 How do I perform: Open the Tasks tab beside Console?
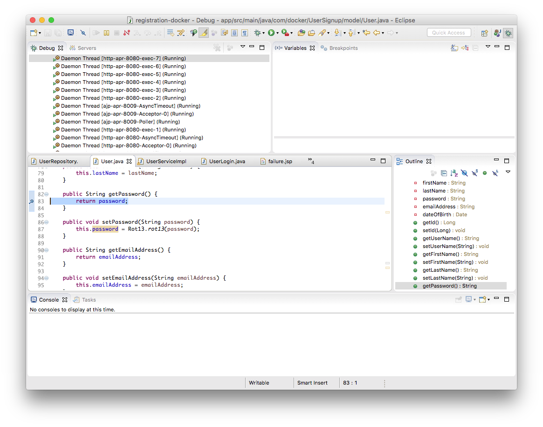[89, 300]
